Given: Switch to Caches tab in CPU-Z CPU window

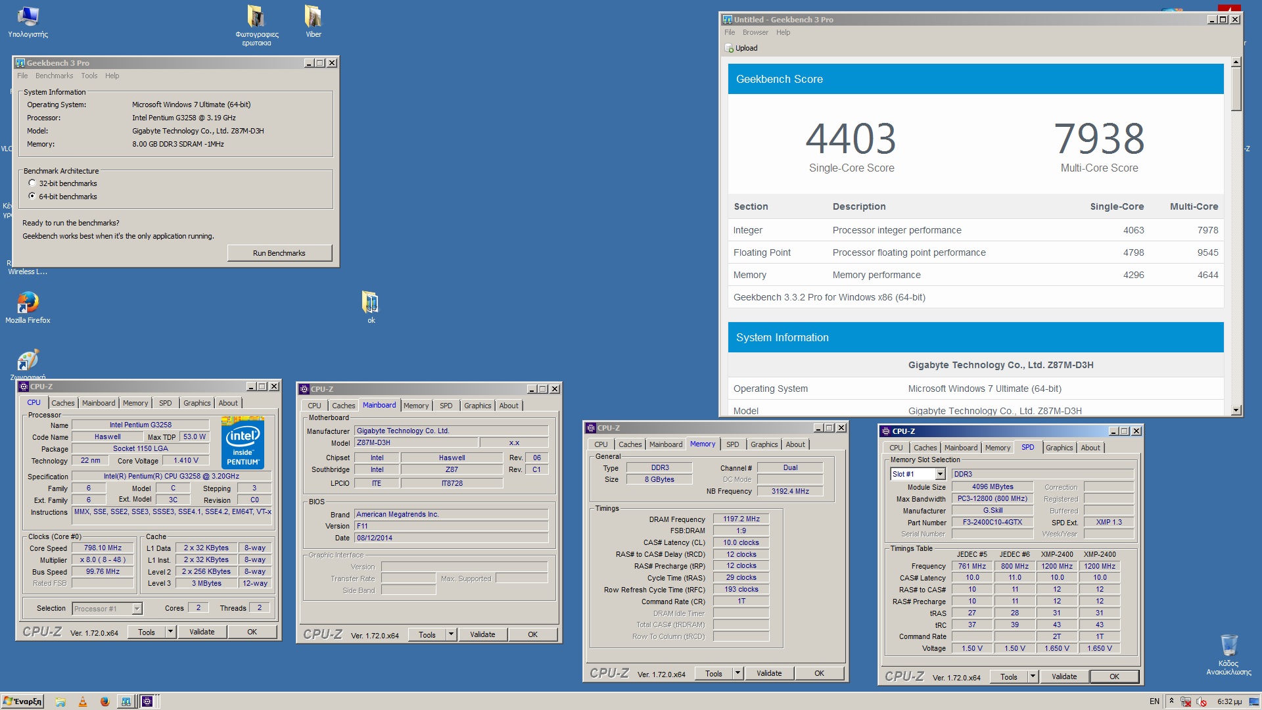Looking at the screenshot, I should click(x=63, y=403).
